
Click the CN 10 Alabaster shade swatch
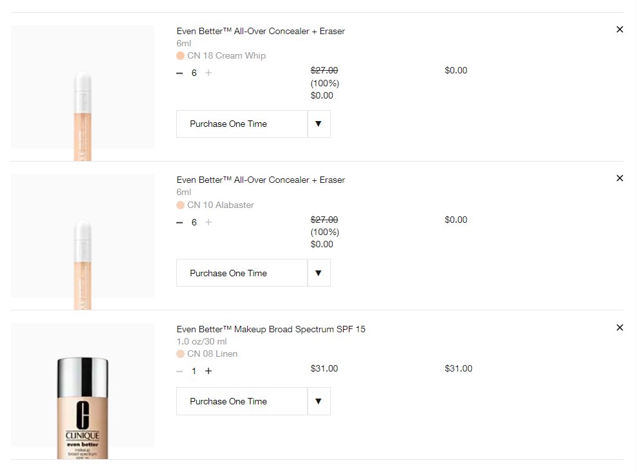click(x=180, y=205)
